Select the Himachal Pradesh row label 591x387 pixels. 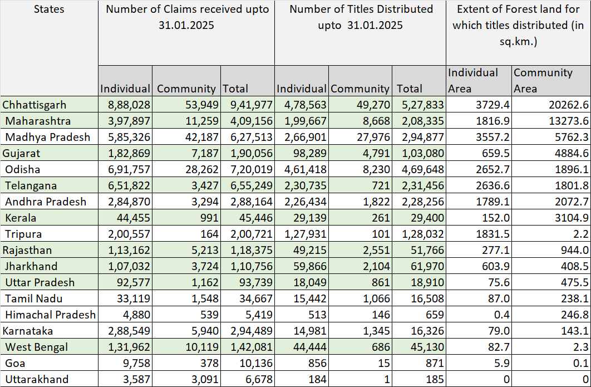coord(50,315)
